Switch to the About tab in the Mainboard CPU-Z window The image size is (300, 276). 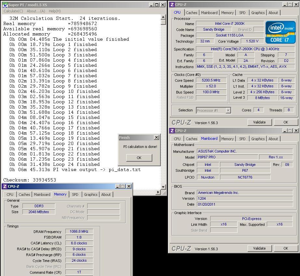tap(273, 139)
